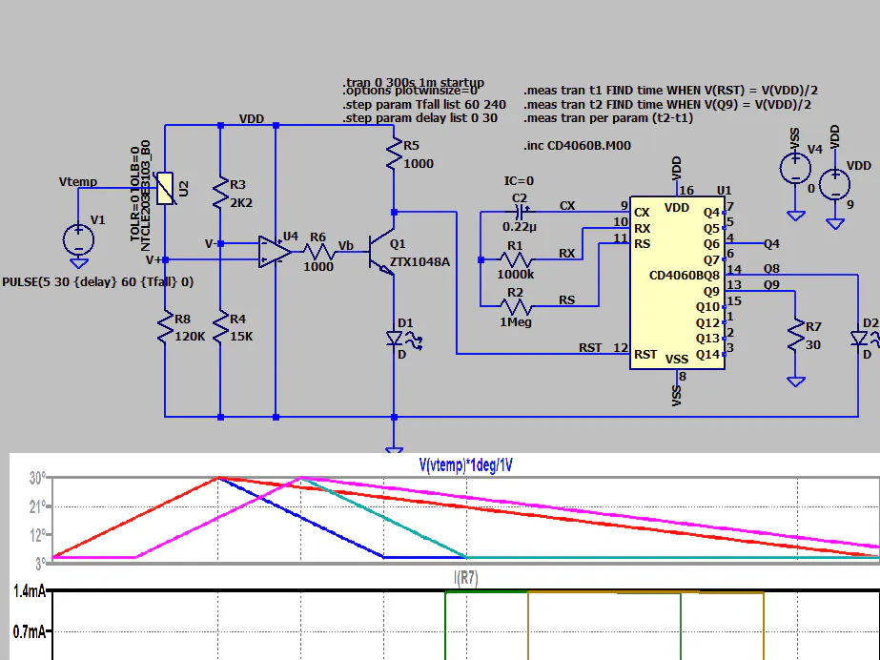Click the 'Q8' output net label

[x=771, y=269]
